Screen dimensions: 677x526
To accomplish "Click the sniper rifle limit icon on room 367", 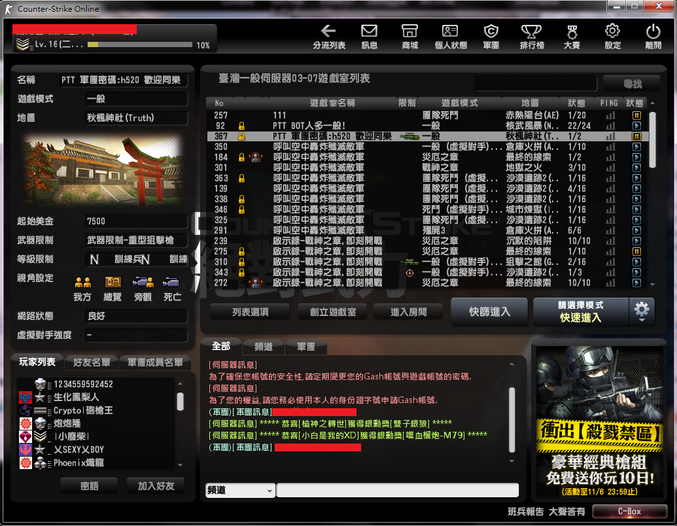I will [x=409, y=137].
